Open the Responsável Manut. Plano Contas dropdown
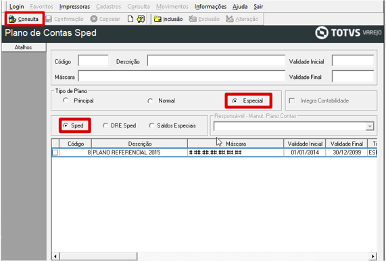 coord(370,126)
